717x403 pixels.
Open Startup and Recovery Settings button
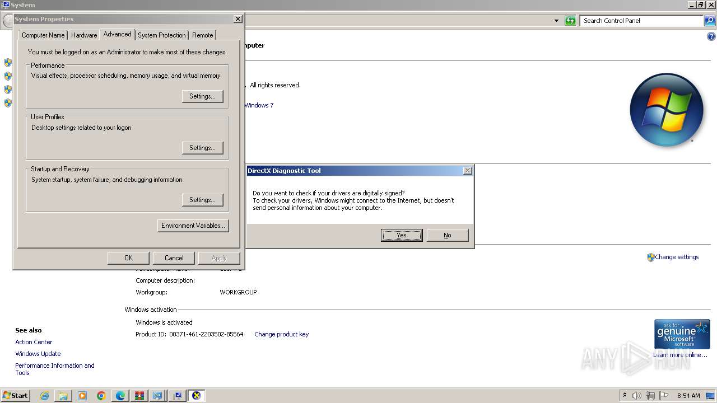click(202, 200)
